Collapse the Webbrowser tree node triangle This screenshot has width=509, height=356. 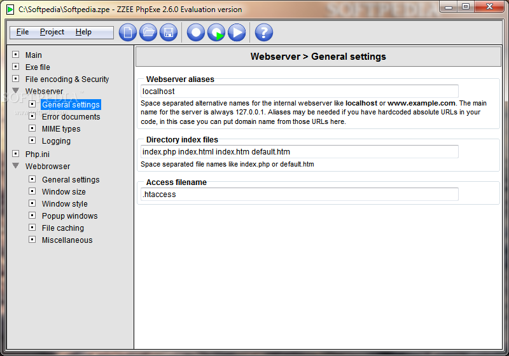(x=15, y=166)
